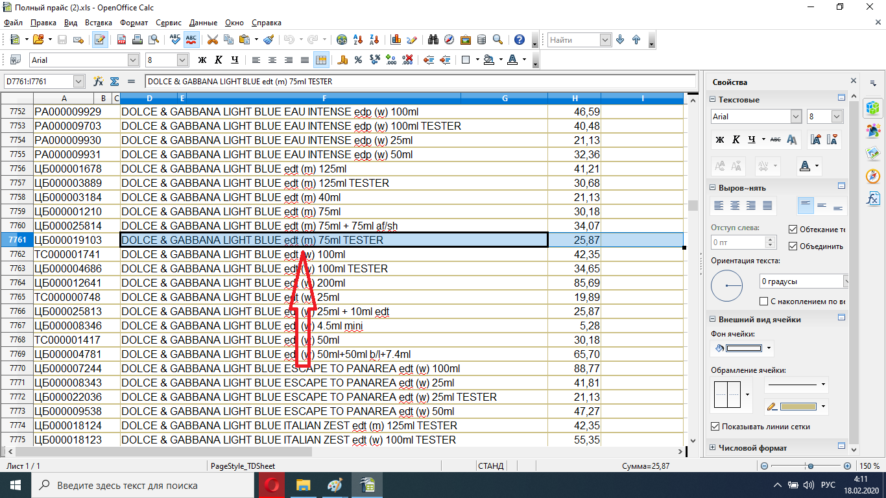Add a decimal place
Screen dimensions: 886x498
point(390,60)
